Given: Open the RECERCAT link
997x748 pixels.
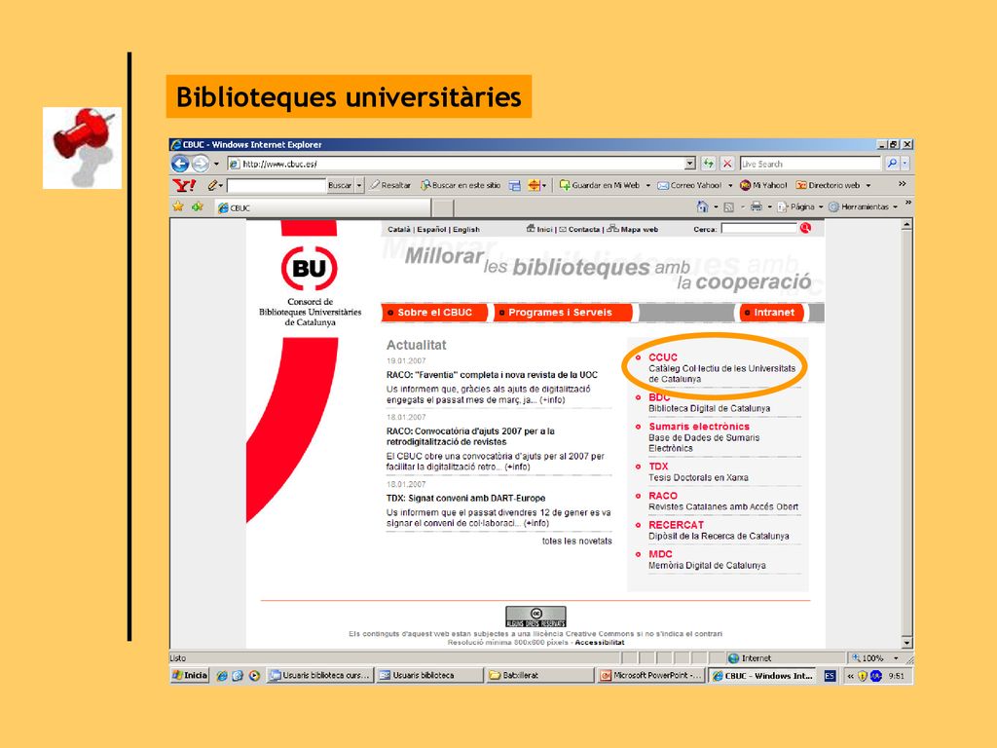Looking at the screenshot, I should pos(676,525).
